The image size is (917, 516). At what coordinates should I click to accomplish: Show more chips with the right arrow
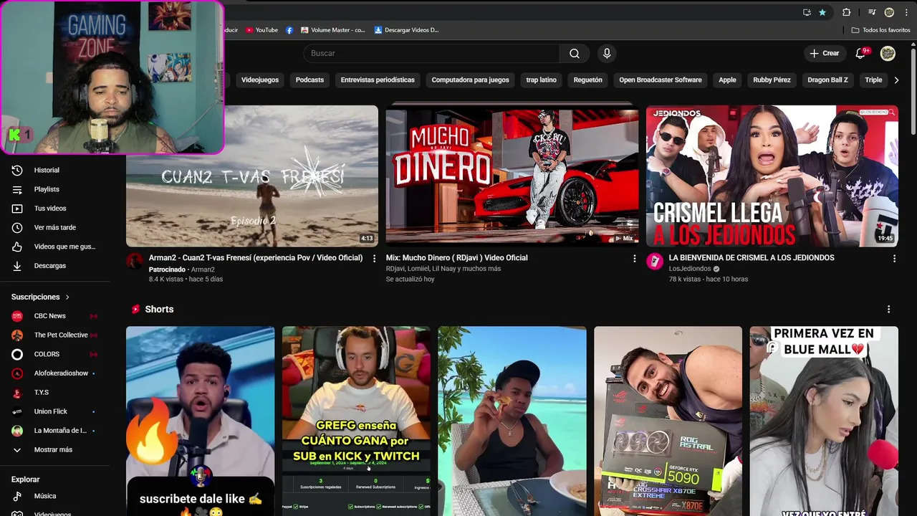coord(896,80)
